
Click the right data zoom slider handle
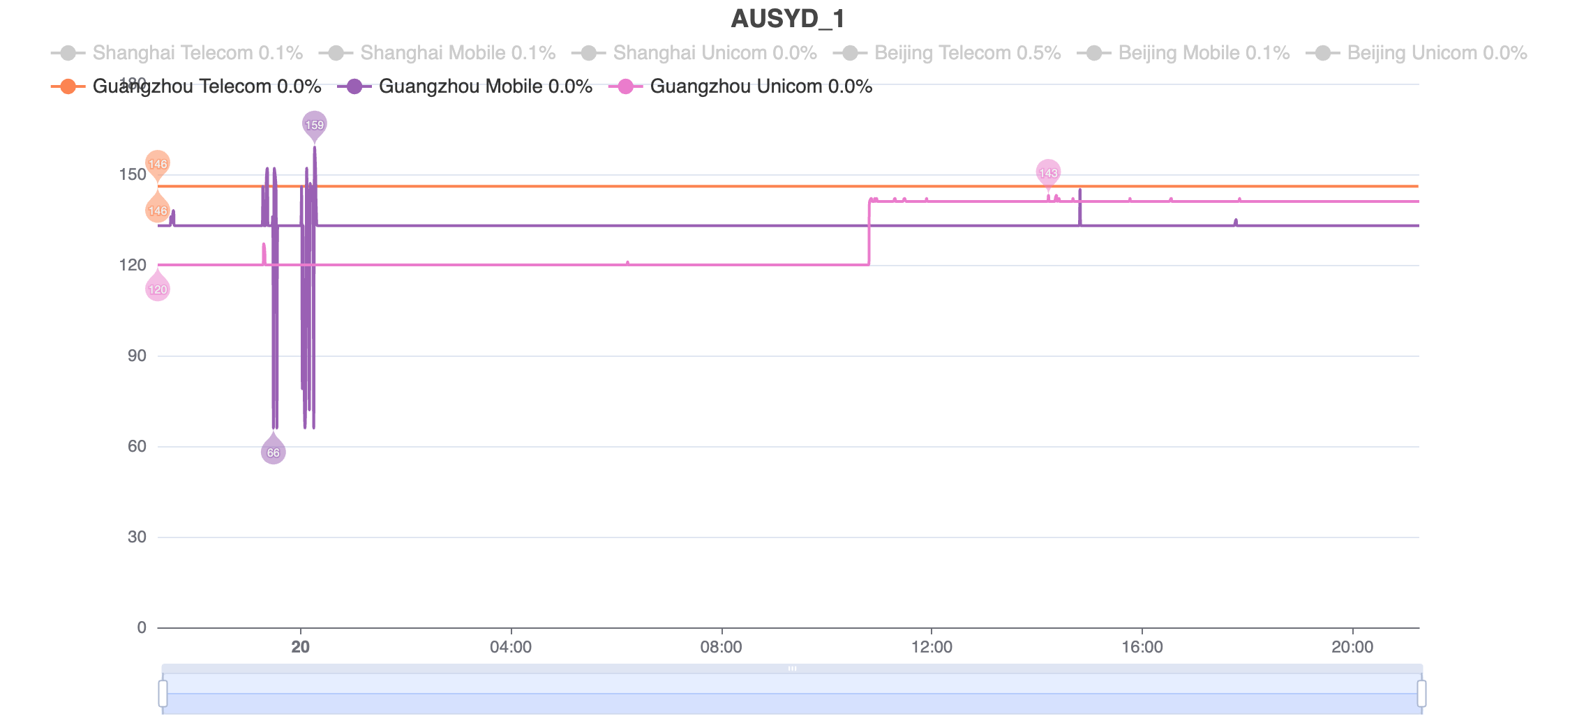pyautogui.click(x=1421, y=694)
